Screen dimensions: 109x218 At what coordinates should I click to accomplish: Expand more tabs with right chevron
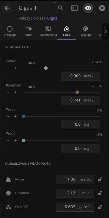click(x=106, y=31)
